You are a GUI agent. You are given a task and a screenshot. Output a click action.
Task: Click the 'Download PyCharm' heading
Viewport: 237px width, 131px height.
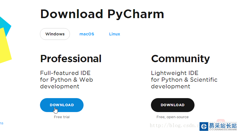click(x=102, y=14)
